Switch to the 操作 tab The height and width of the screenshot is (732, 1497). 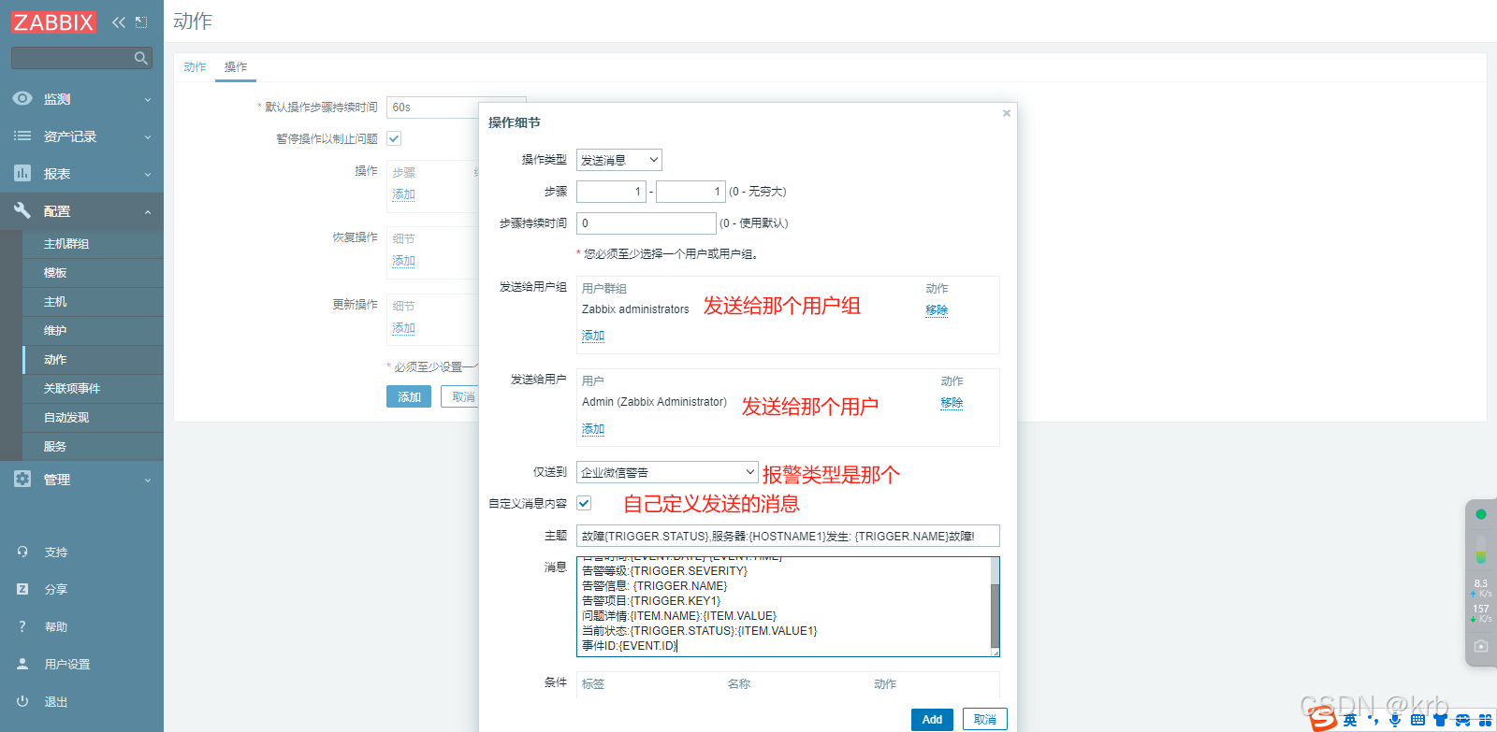[x=236, y=67]
